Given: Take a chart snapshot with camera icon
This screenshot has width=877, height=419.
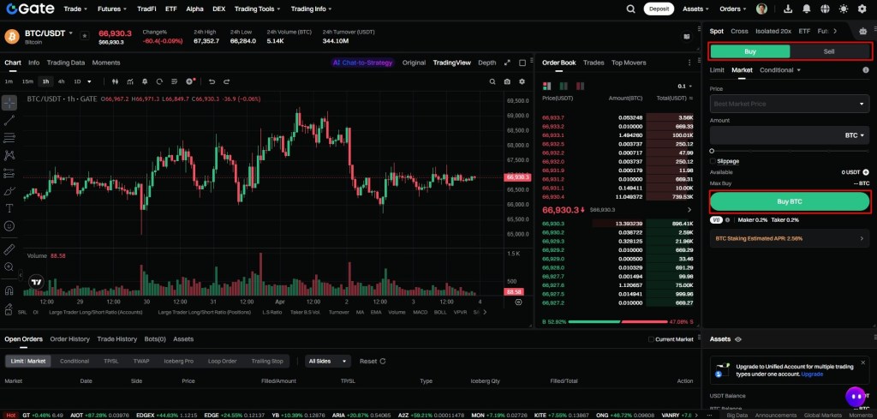Looking at the screenshot, I should [x=507, y=81].
